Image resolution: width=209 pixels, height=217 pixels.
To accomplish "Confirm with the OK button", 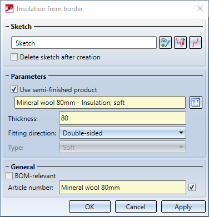I will (89, 206).
